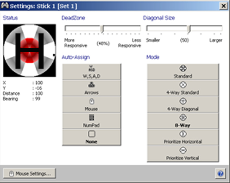This screenshot has width=230, height=183.
Task: Choose the Arrows auto-assign preset
Action: point(92,88)
